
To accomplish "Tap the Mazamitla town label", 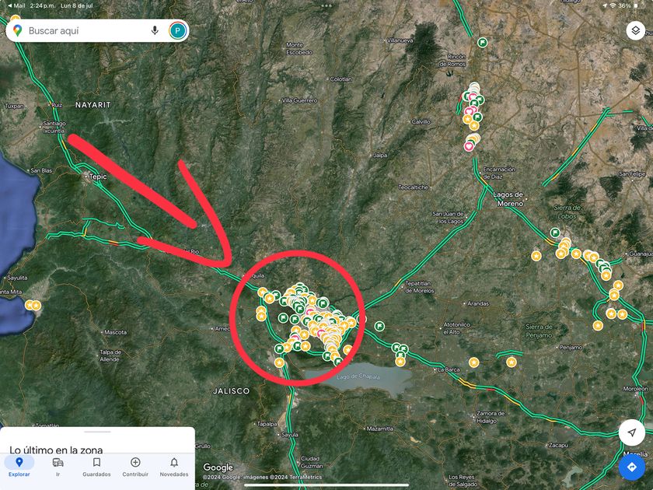I will (380, 429).
